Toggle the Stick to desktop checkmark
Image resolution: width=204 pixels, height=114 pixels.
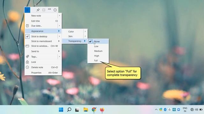(x=27, y=36)
